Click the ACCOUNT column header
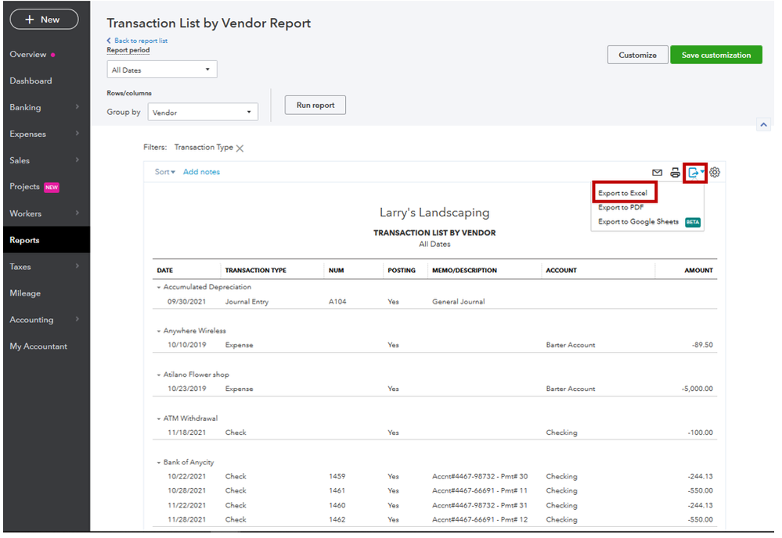Image resolution: width=782 pixels, height=538 pixels. click(x=561, y=271)
